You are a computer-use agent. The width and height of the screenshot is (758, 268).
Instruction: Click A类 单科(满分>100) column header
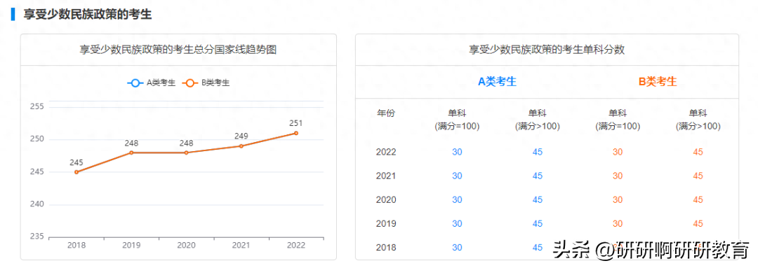(x=538, y=120)
